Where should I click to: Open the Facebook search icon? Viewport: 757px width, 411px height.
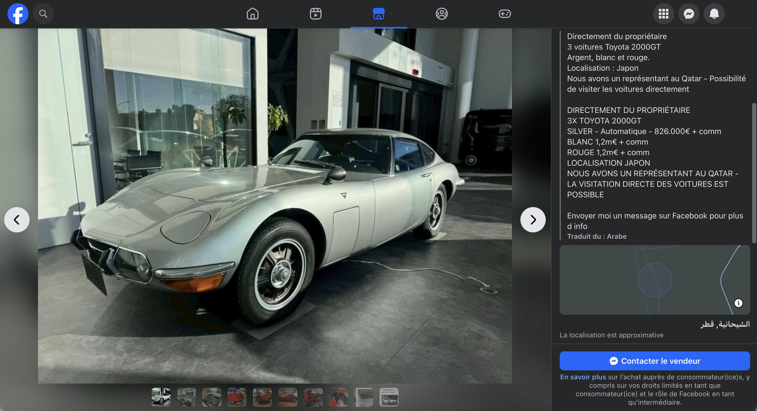click(43, 14)
